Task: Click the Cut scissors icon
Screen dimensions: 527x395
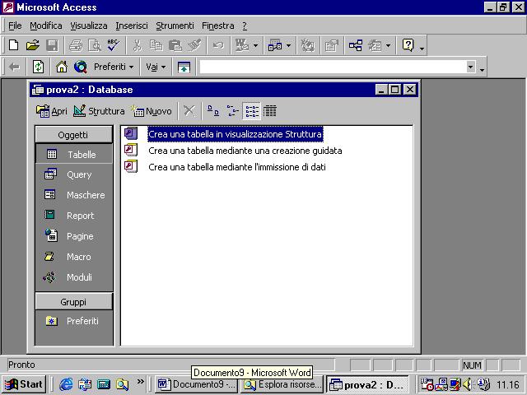Action: coord(137,45)
